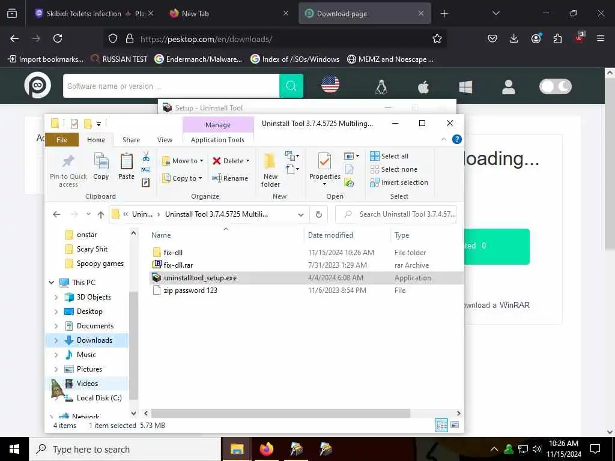Open Firefox hamburger application menu
This screenshot has height=461, width=615.
coord(600,38)
